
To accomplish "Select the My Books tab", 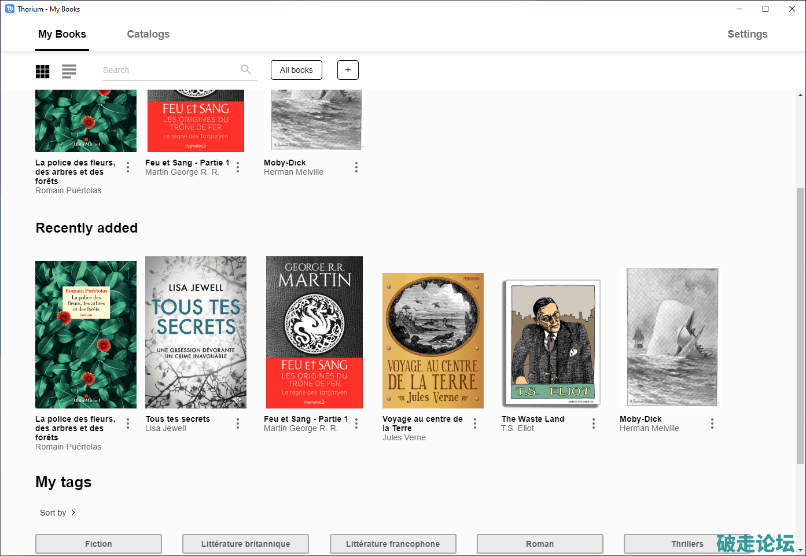I will 62,34.
